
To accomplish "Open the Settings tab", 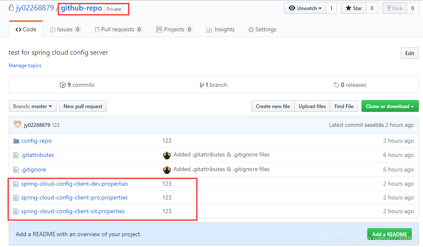I will (262, 29).
